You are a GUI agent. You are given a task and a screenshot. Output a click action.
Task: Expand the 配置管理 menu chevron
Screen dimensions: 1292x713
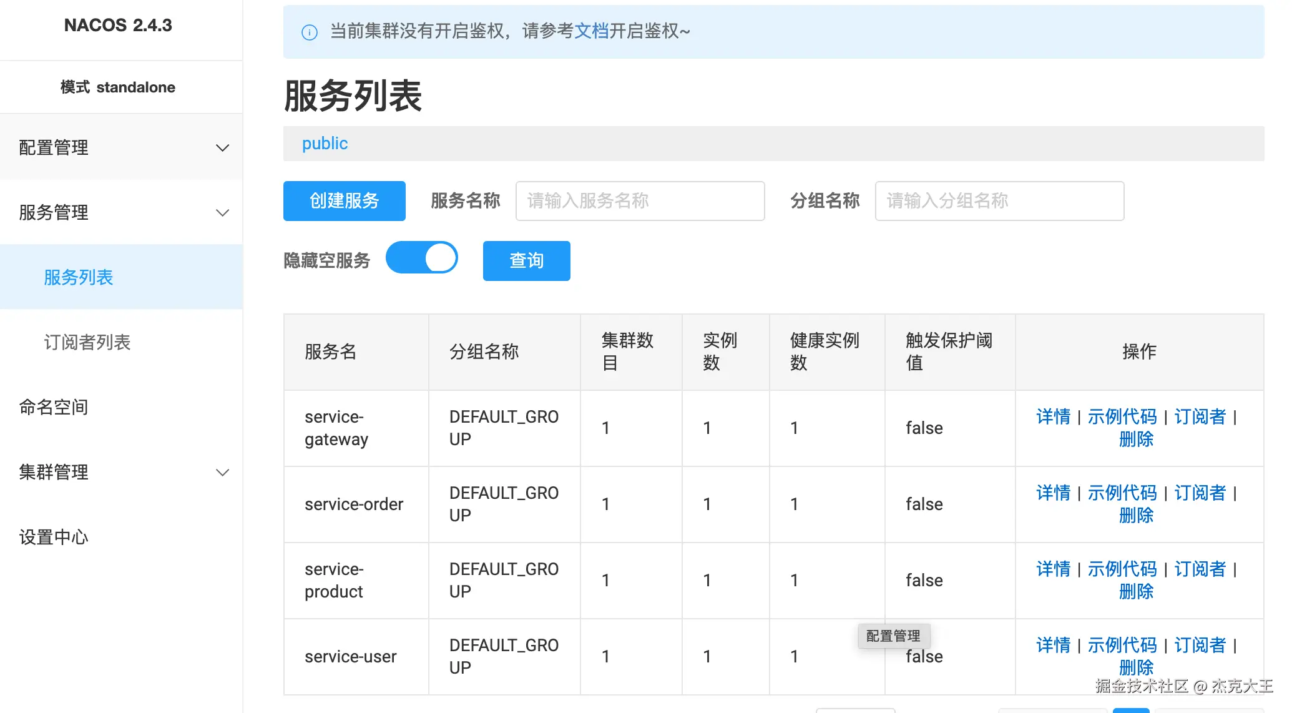point(222,148)
